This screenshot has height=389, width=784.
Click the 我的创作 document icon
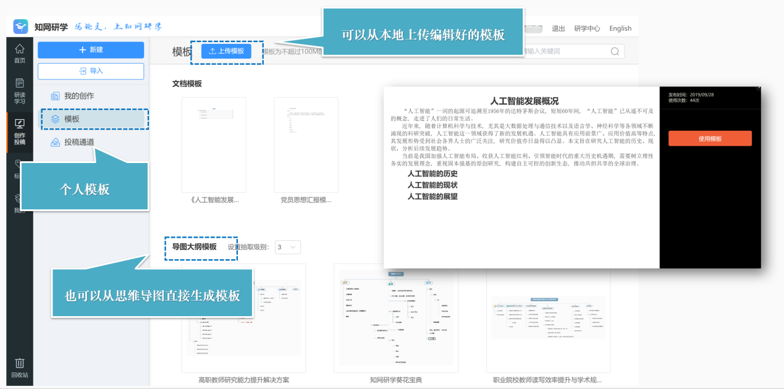tap(55, 96)
